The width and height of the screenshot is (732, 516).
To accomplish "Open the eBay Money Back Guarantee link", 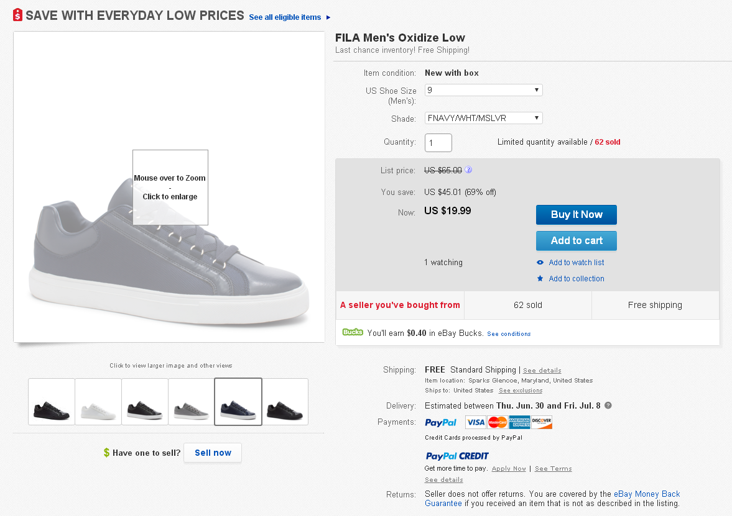I will [x=647, y=494].
